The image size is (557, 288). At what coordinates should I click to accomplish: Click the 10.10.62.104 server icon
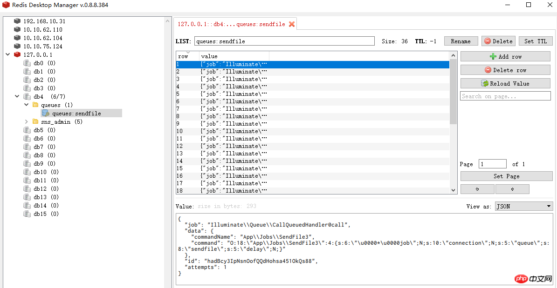point(17,38)
